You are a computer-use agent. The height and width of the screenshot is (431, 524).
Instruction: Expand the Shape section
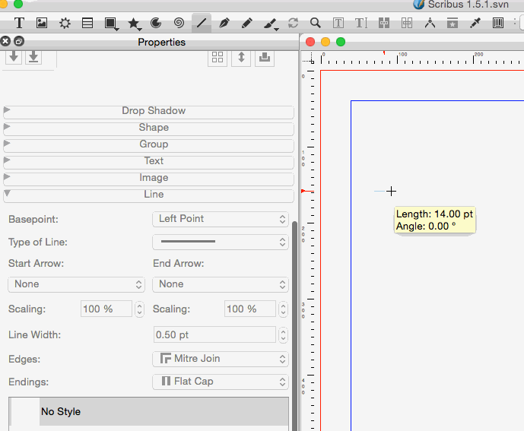tap(148, 128)
